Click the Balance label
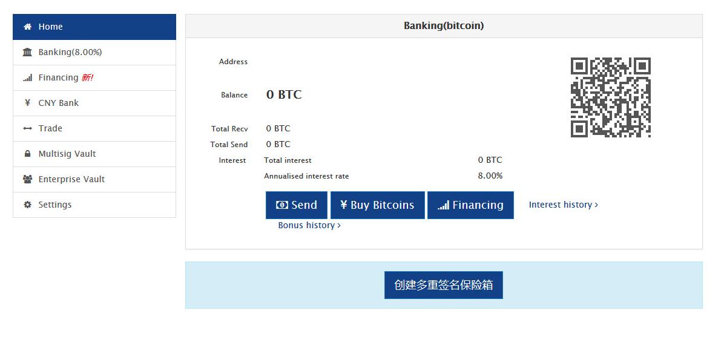This screenshot has width=724, height=342. [x=234, y=95]
